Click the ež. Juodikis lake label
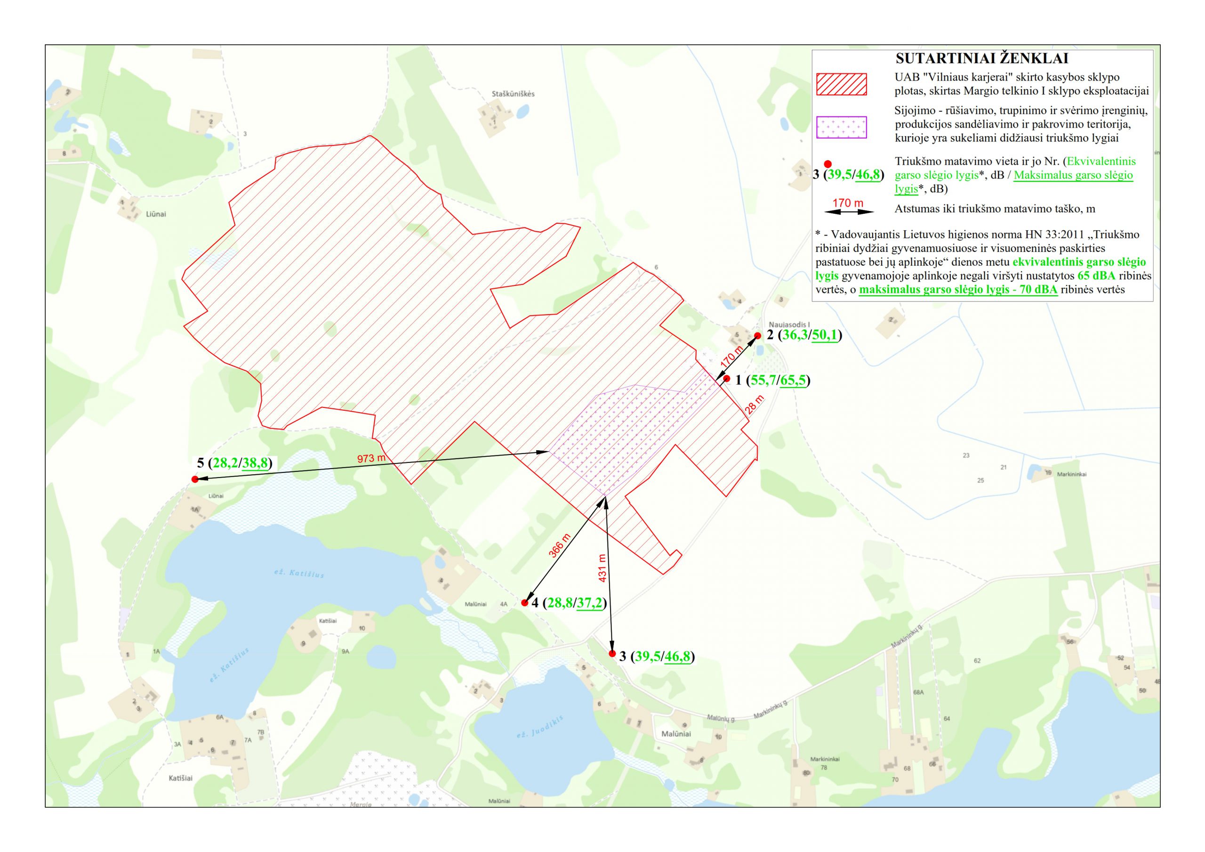This screenshot has width=1205, height=852. click(539, 727)
